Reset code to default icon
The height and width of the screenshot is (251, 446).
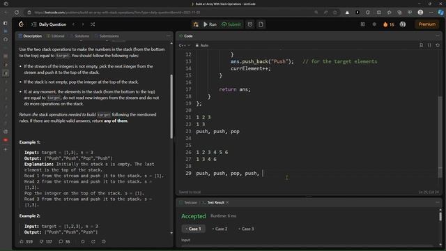coord(438,45)
